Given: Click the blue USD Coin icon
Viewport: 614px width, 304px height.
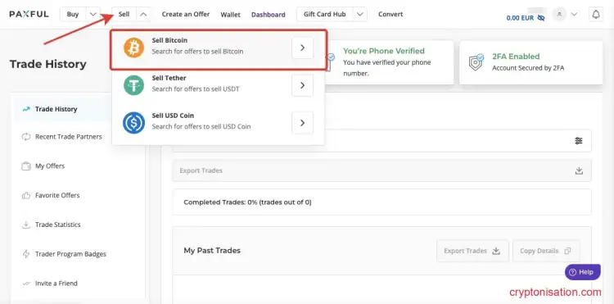Looking at the screenshot, I should [134, 123].
